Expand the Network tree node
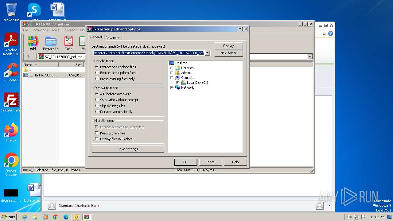This screenshot has width=393, height=221. 172,87
